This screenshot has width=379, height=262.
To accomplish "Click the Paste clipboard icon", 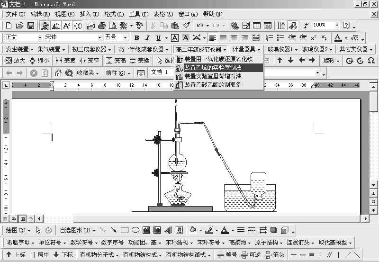I will [x=175, y=26].
